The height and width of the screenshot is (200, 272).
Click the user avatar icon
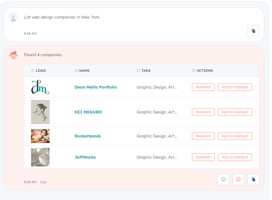(13, 17)
